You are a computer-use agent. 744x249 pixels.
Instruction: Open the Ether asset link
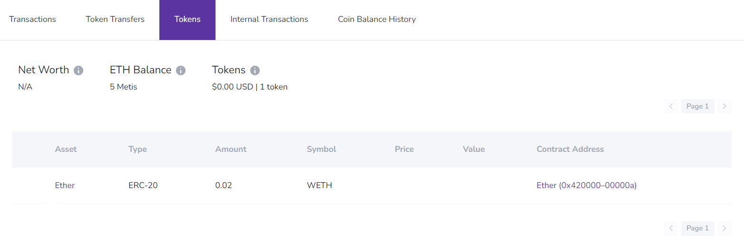coord(65,185)
